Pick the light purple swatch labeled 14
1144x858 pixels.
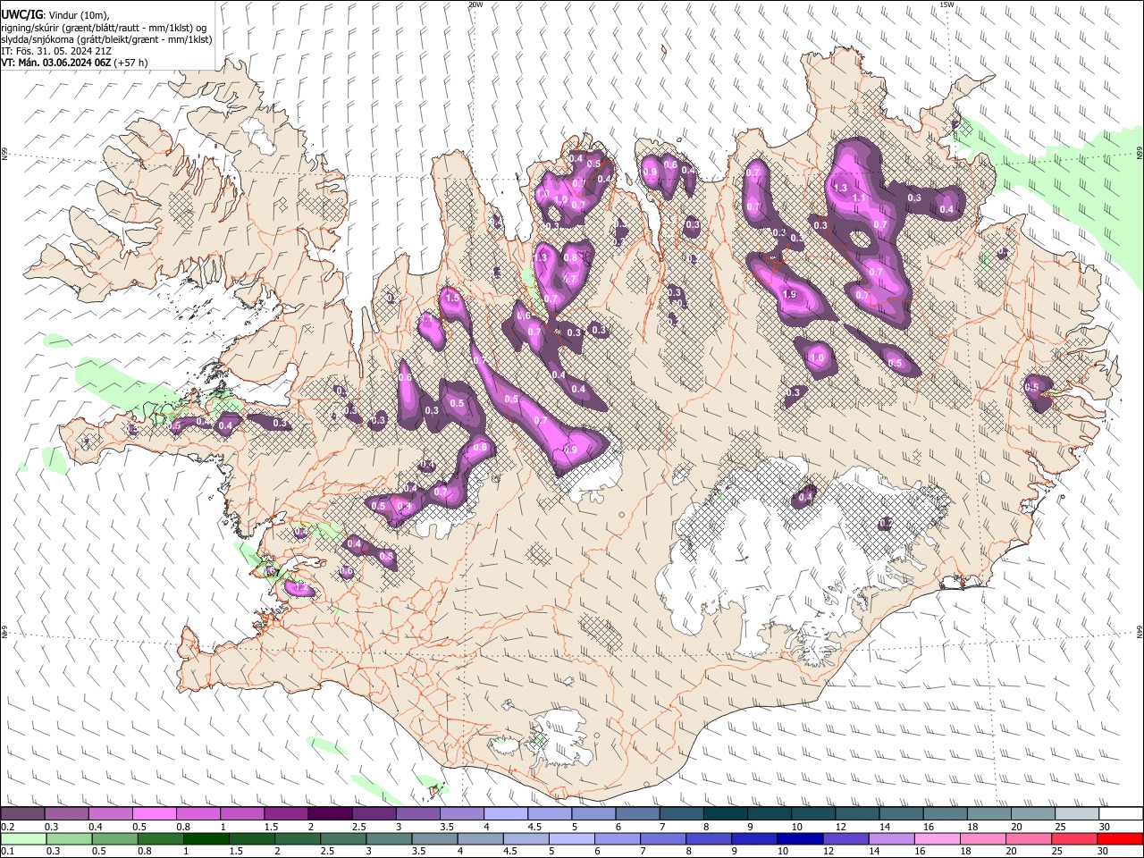click(891, 839)
